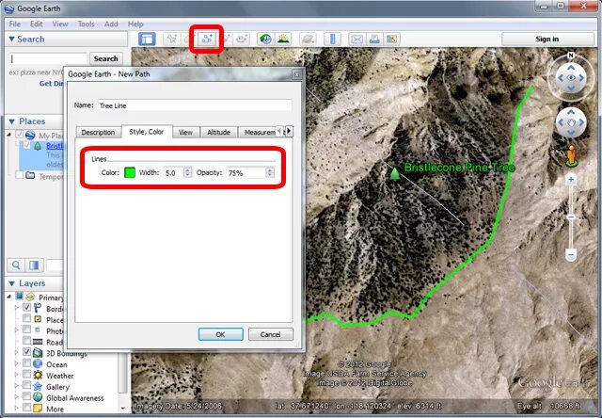Screen dimensions: 602x418
Task: Click the Search button
Action: (x=106, y=58)
